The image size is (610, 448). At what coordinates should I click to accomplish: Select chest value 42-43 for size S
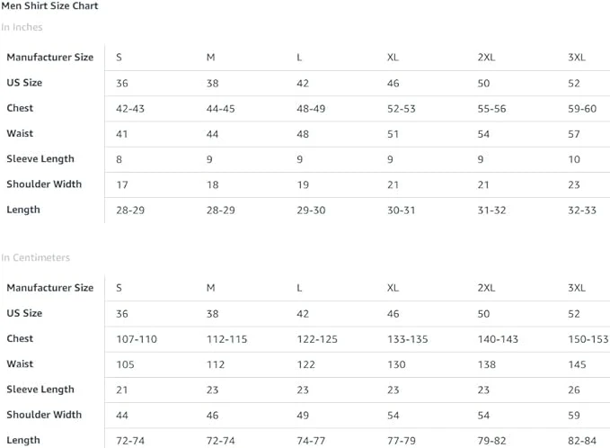click(130, 108)
